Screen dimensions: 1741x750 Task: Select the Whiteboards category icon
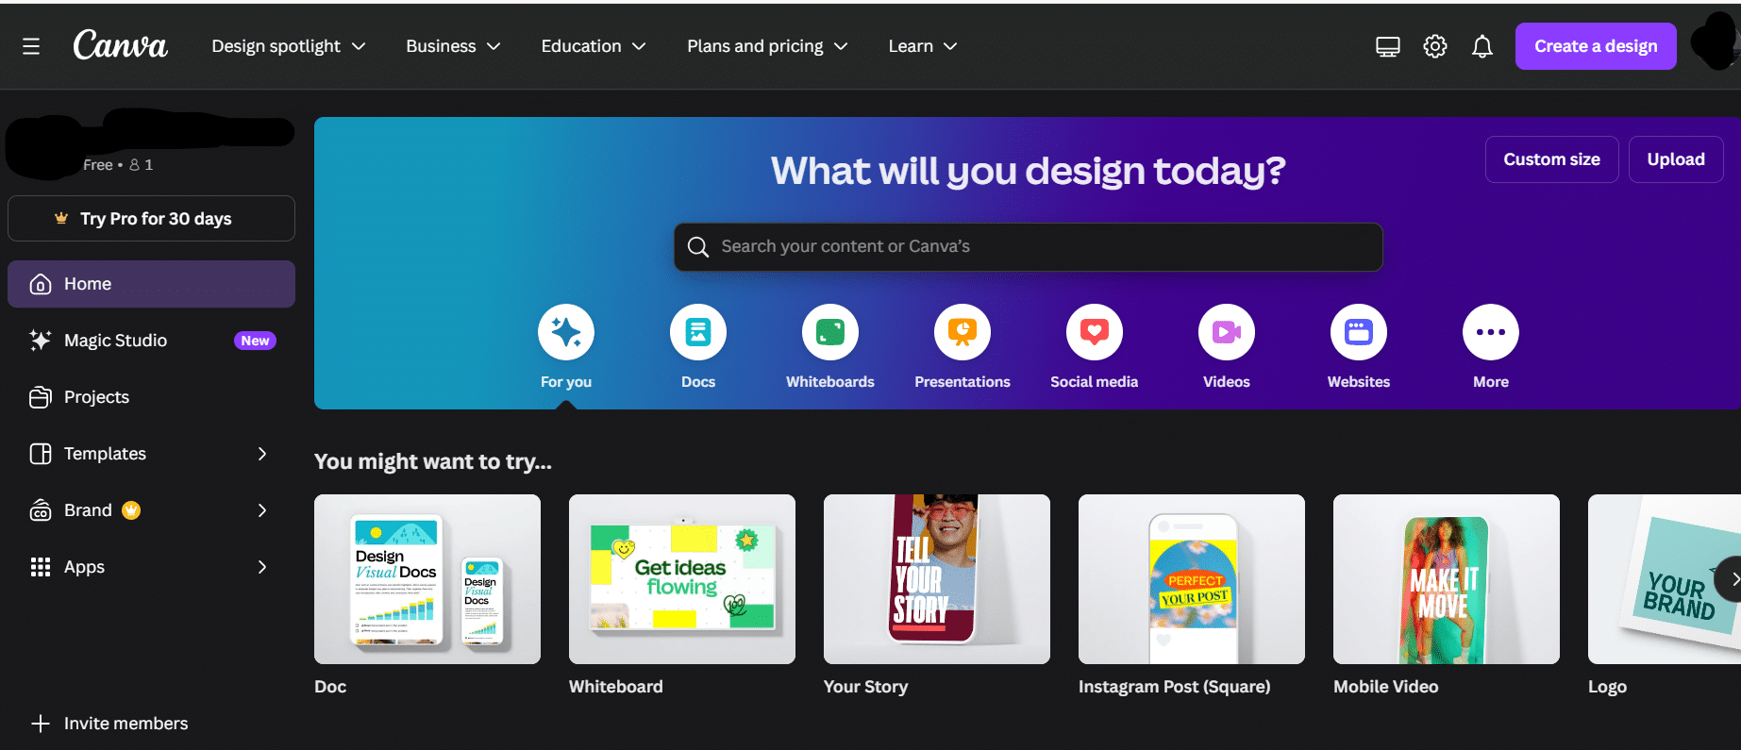(x=830, y=332)
